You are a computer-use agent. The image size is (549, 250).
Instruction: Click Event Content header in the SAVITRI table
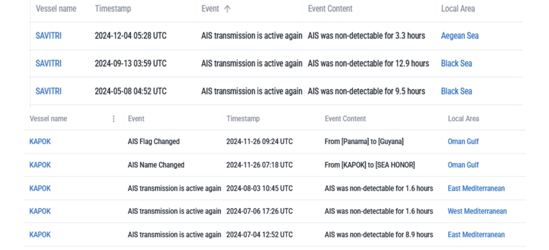(330, 9)
